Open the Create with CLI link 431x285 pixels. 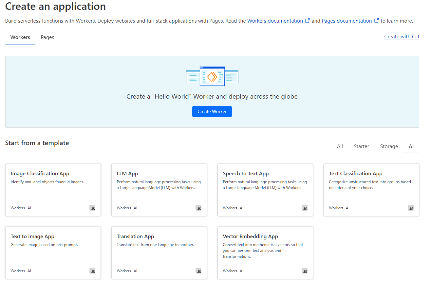[402, 37]
